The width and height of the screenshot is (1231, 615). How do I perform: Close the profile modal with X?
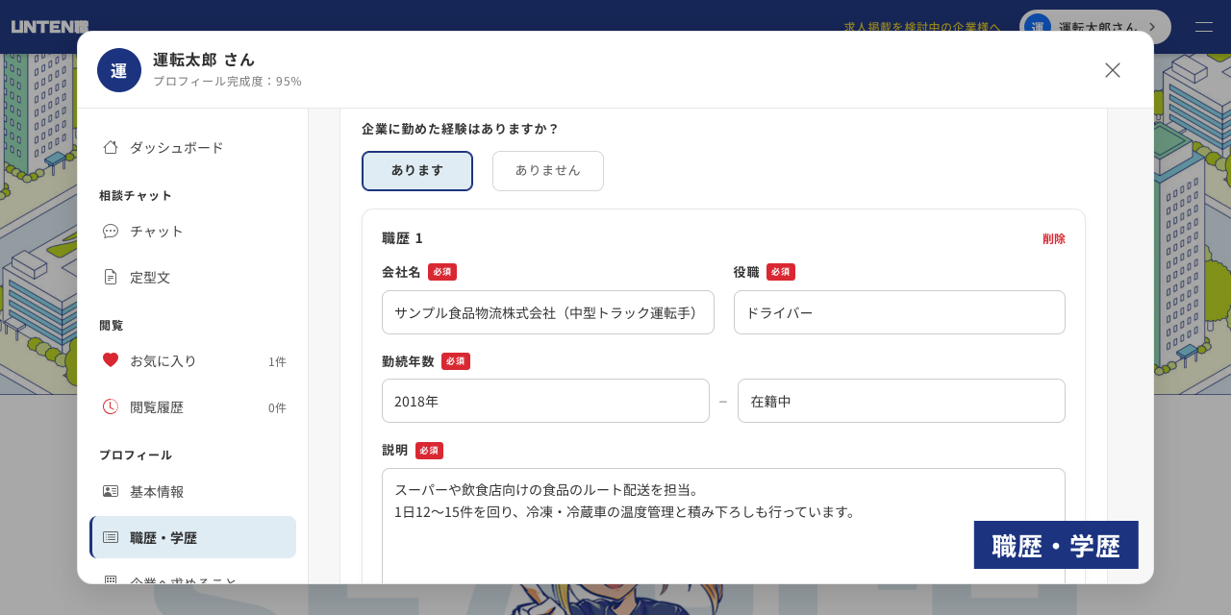click(x=1113, y=70)
